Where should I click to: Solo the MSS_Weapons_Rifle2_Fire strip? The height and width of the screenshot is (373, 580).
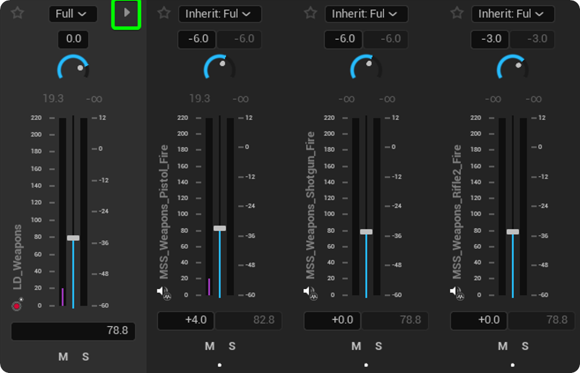click(x=525, y=346)
